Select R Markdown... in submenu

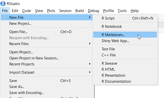[125, 35]
